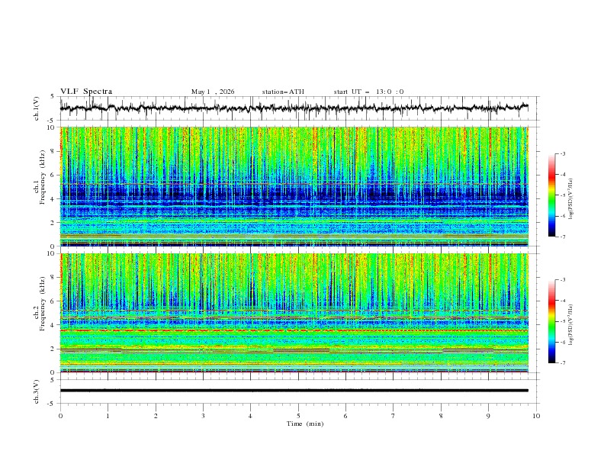
Task: Select the 0 minute tick on time axis
Action: coord(60,416)
